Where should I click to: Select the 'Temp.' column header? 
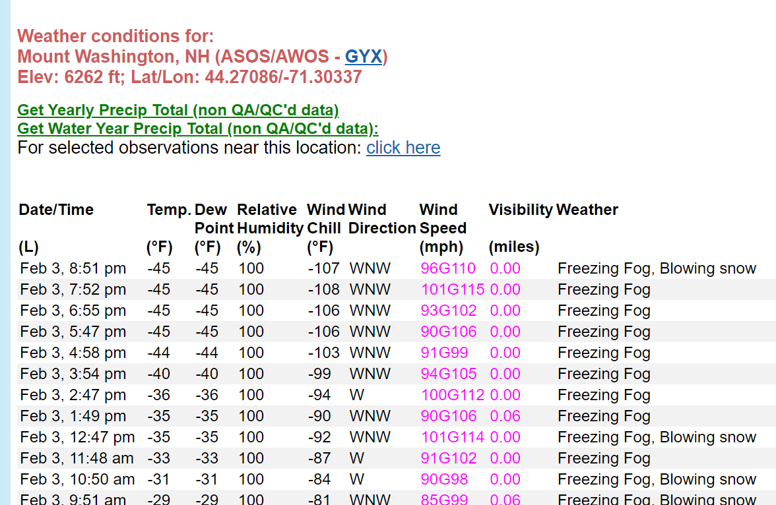[169, 210]
